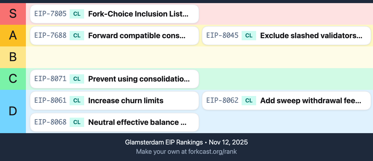
Task: Click the Glamsterdam EIP Rankings title
Action: pyautogui.click(x=164, y=142)
